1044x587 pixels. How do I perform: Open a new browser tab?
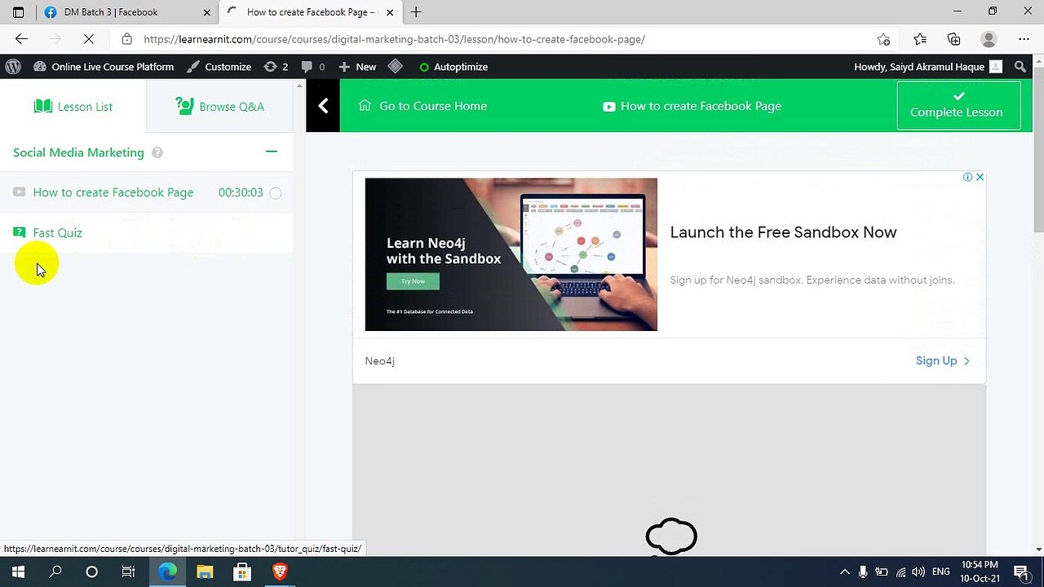coord(416,12)
